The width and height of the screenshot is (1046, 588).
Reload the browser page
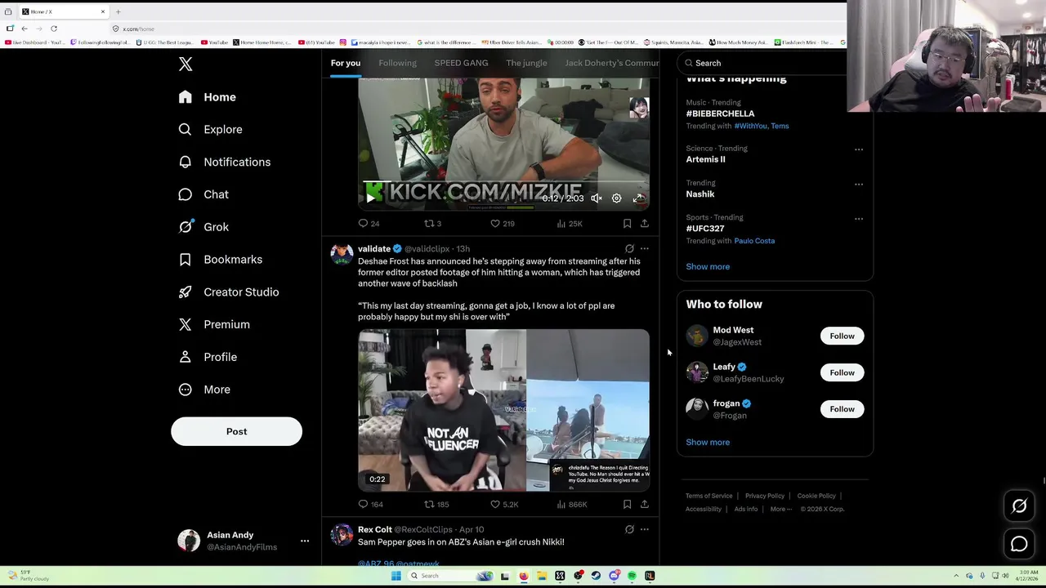(x=54, y=29)
